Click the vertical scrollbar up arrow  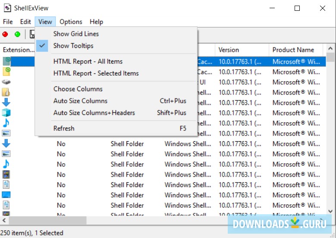330,48
